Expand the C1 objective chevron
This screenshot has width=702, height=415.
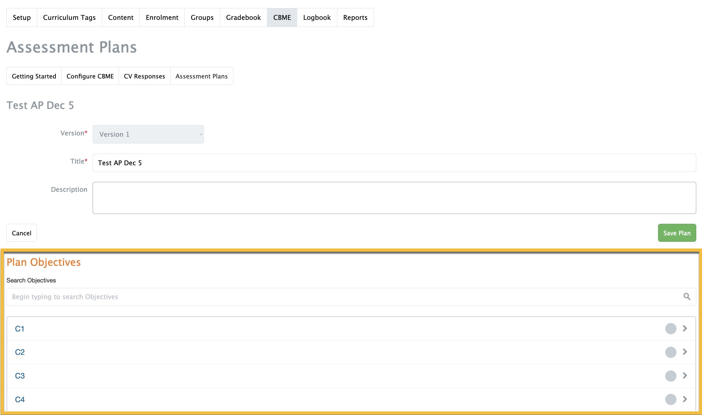tap(685, 329)
